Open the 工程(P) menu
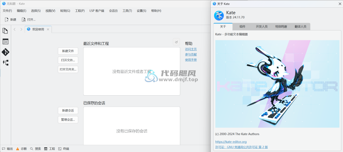 point(80,11)
